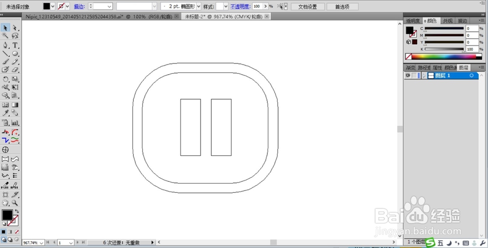
Task: Select the Paintbrush tool
Action: point(5,62)
